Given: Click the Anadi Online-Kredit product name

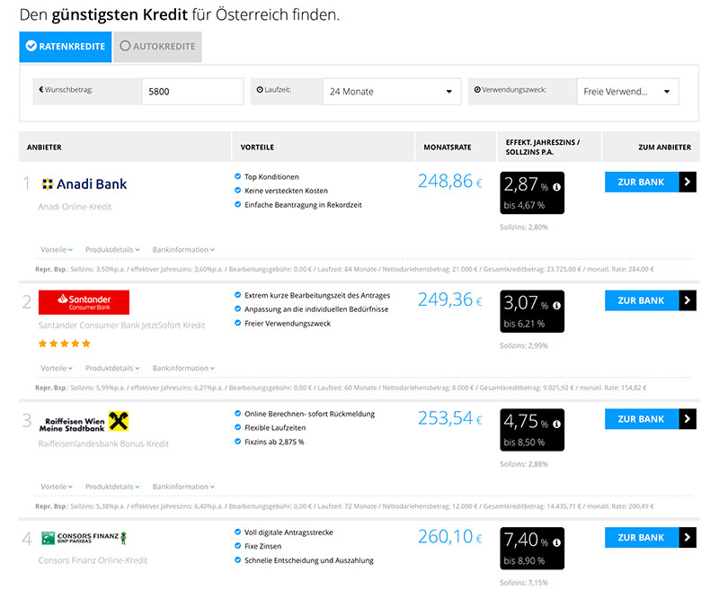Looking at the screenshot, I should click(x=75, y=207).
